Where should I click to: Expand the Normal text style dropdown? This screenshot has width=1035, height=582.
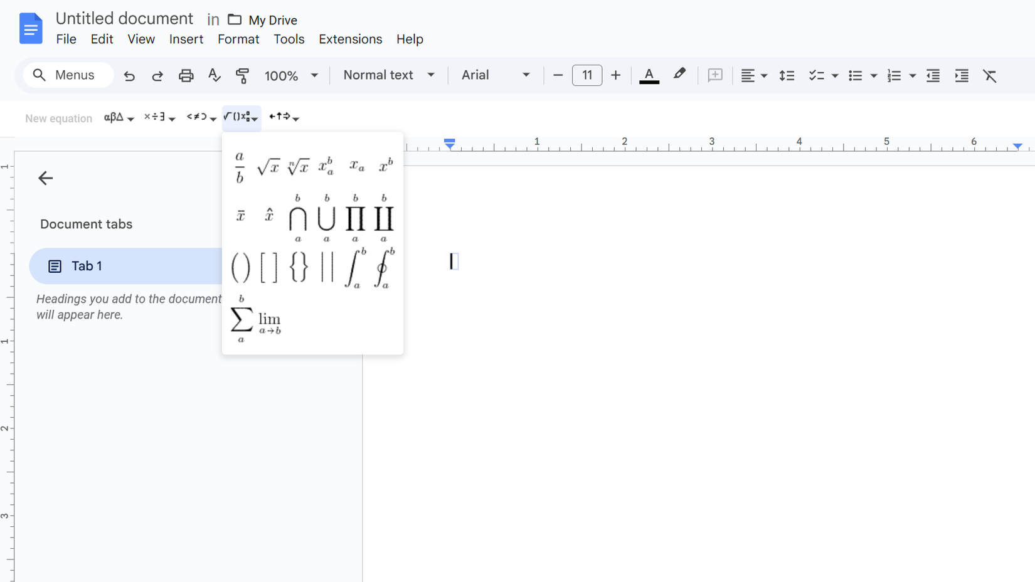click(x=388, y=75)
